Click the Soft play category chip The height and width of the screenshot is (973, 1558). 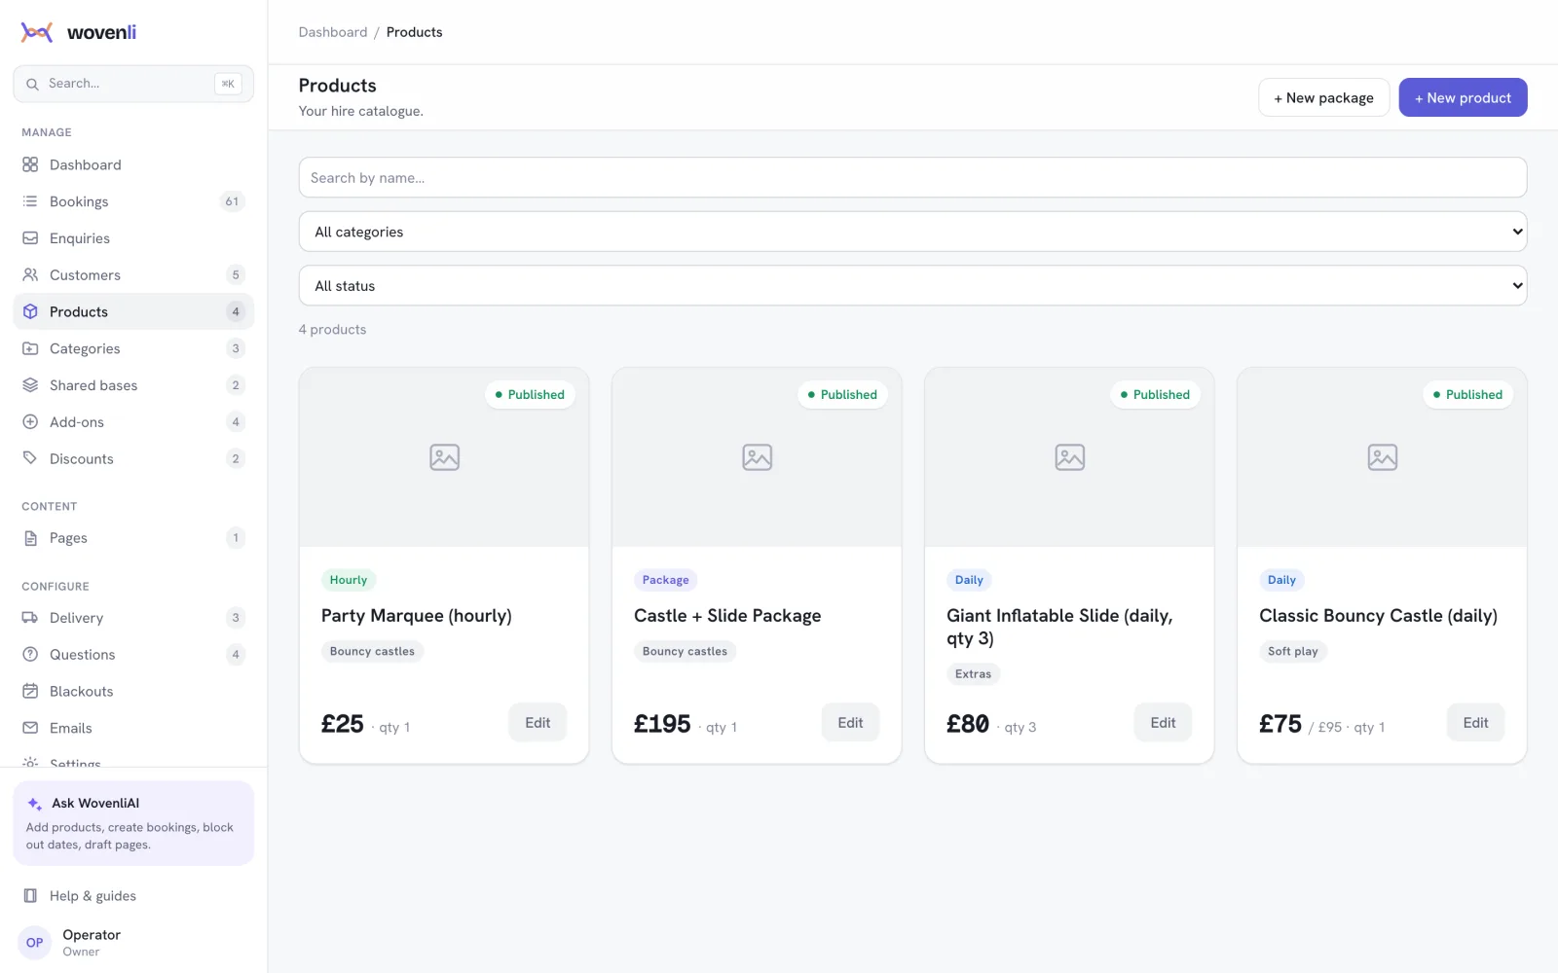point(1292,652)
